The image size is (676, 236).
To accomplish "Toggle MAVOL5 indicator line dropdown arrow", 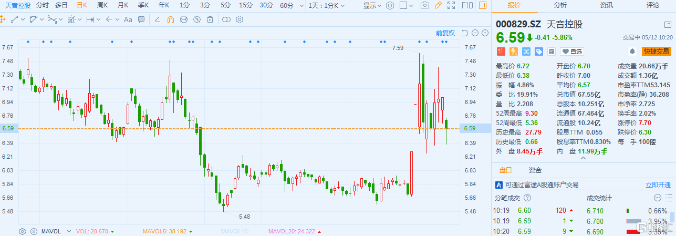I will (190, 231).
